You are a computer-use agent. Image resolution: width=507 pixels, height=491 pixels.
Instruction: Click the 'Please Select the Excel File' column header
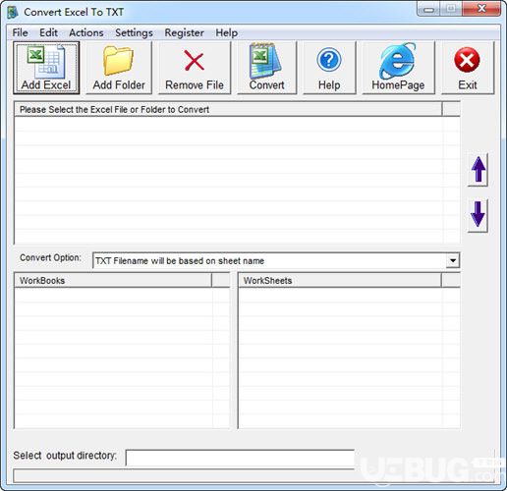228,109
